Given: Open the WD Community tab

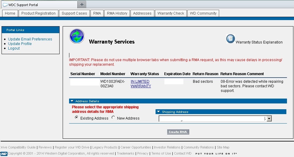Looking at the screenshot, I should [x=203, y=13].
